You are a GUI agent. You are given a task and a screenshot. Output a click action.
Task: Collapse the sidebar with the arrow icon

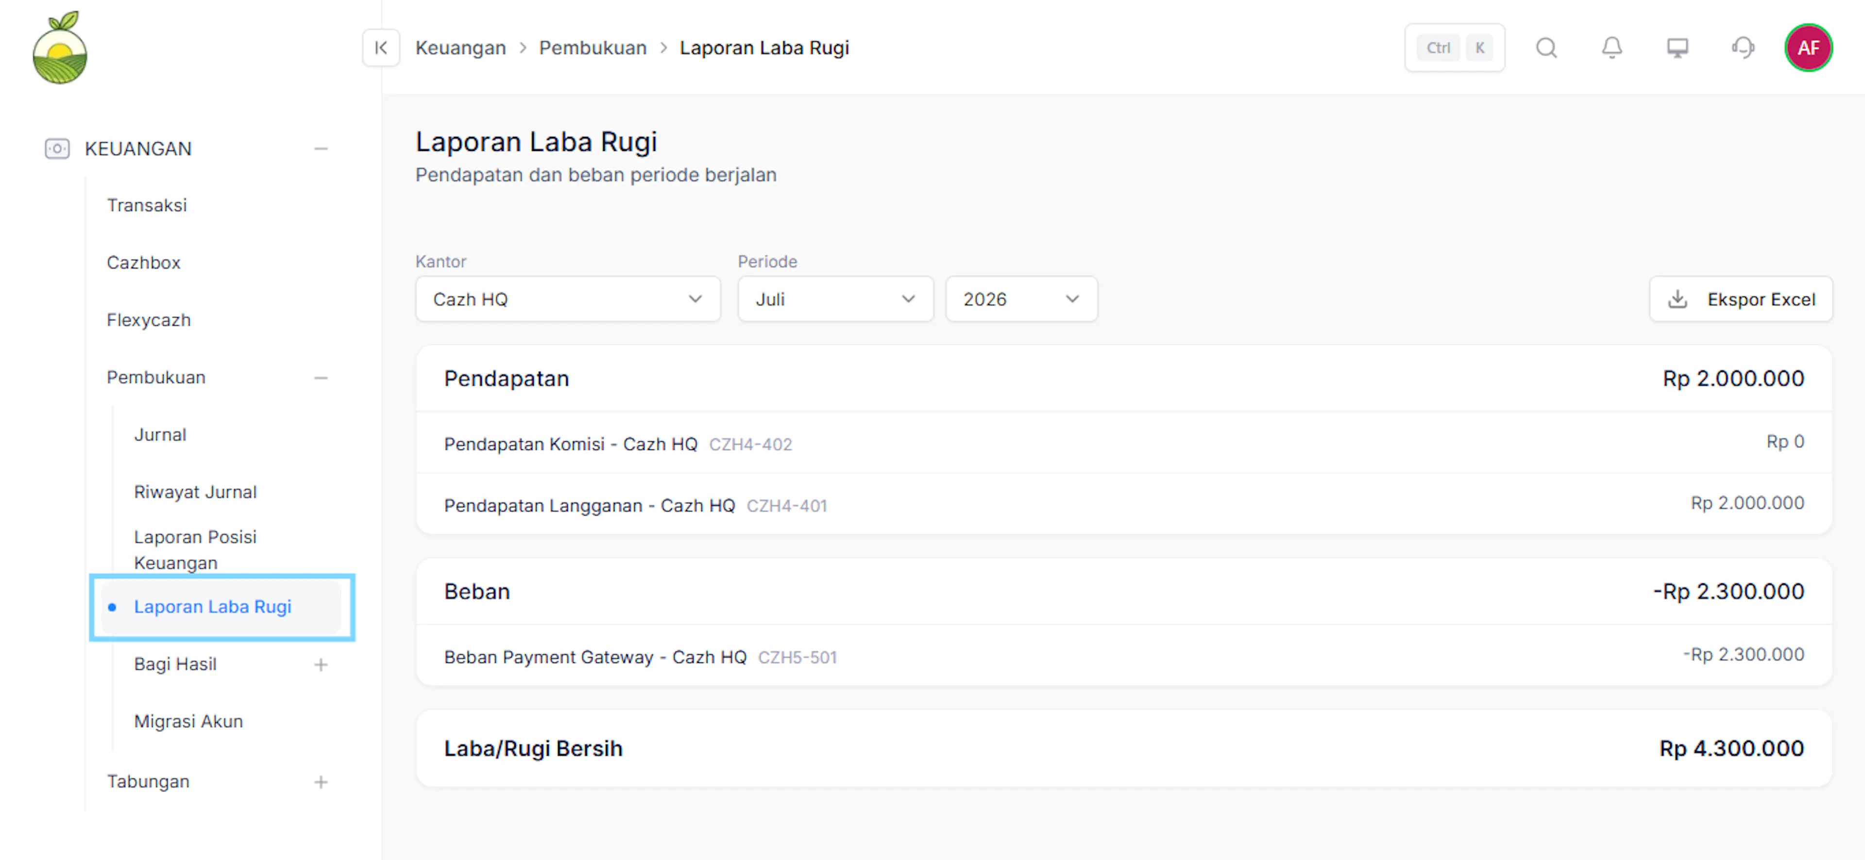(381, 48)
